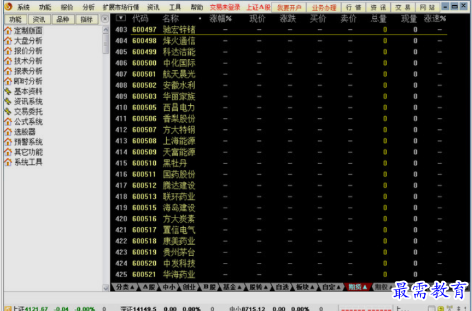Switch to the 中小 market tab
This screenshot has width=472, height=311.
click(169, 287)
